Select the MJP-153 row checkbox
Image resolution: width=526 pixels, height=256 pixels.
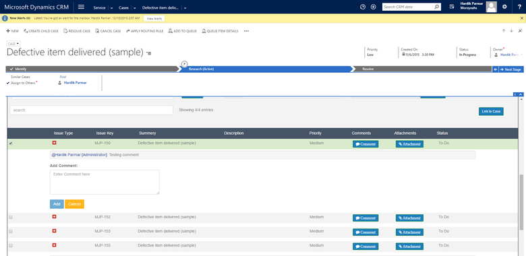point(11,232)
